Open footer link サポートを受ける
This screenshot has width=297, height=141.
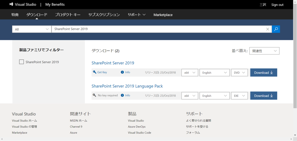coord(197,127)
